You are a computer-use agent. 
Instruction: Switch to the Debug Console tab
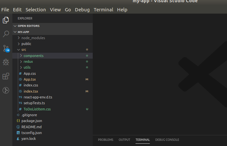tap(167, 140)
